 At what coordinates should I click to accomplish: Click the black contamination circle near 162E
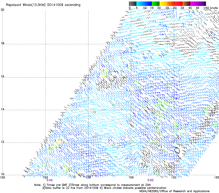pyautogui.click(x=177, y=150)
